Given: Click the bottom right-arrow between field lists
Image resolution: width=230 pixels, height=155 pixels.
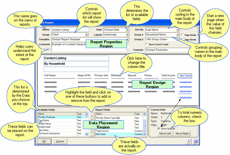Looking at the screenshot, I should click(x=92, y=131).
